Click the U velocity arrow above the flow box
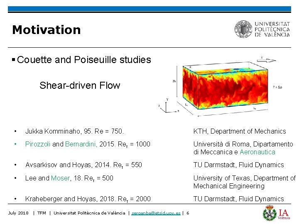This screenshot has height=224, width=299. [x=266, y=61]
